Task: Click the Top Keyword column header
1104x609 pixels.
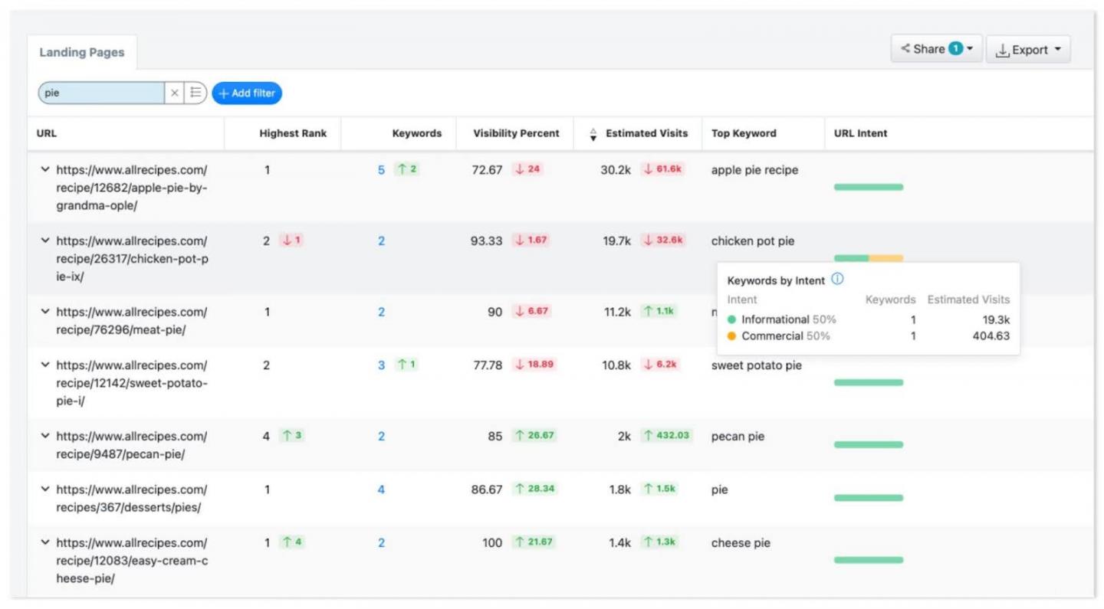Action: pos(744,133)
